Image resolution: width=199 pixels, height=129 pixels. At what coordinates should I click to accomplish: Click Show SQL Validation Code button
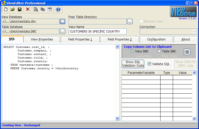click(x=133, y=64)
